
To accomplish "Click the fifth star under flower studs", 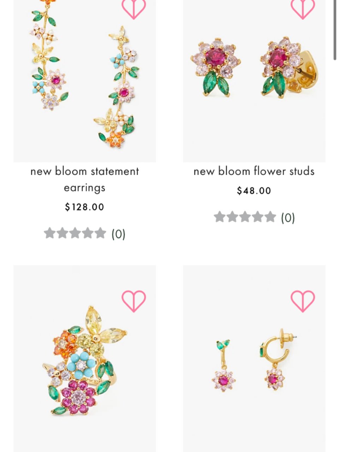I will coord(270,217).
